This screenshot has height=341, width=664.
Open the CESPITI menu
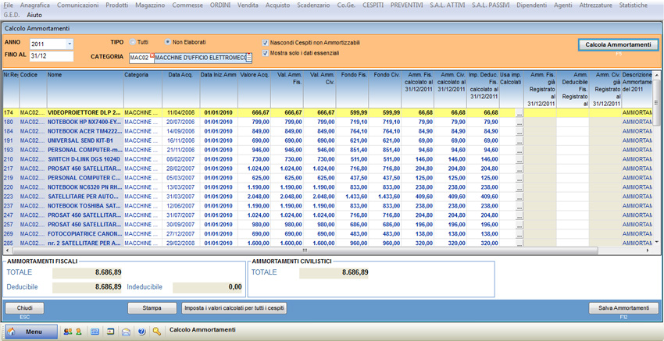coord(373,5)
